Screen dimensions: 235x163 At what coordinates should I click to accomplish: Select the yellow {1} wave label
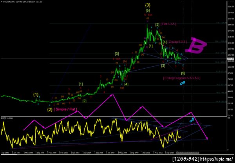coord(36,94)
